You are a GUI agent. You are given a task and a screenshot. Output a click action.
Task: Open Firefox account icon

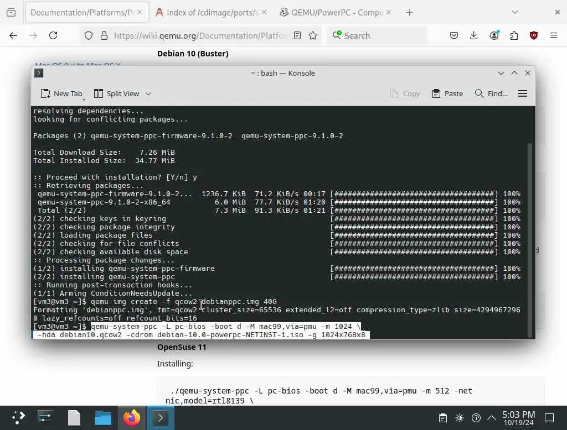(x=494, y=35)
